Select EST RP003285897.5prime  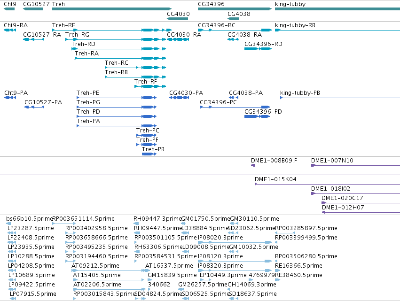pyautogui.click(x=285, y=233)
